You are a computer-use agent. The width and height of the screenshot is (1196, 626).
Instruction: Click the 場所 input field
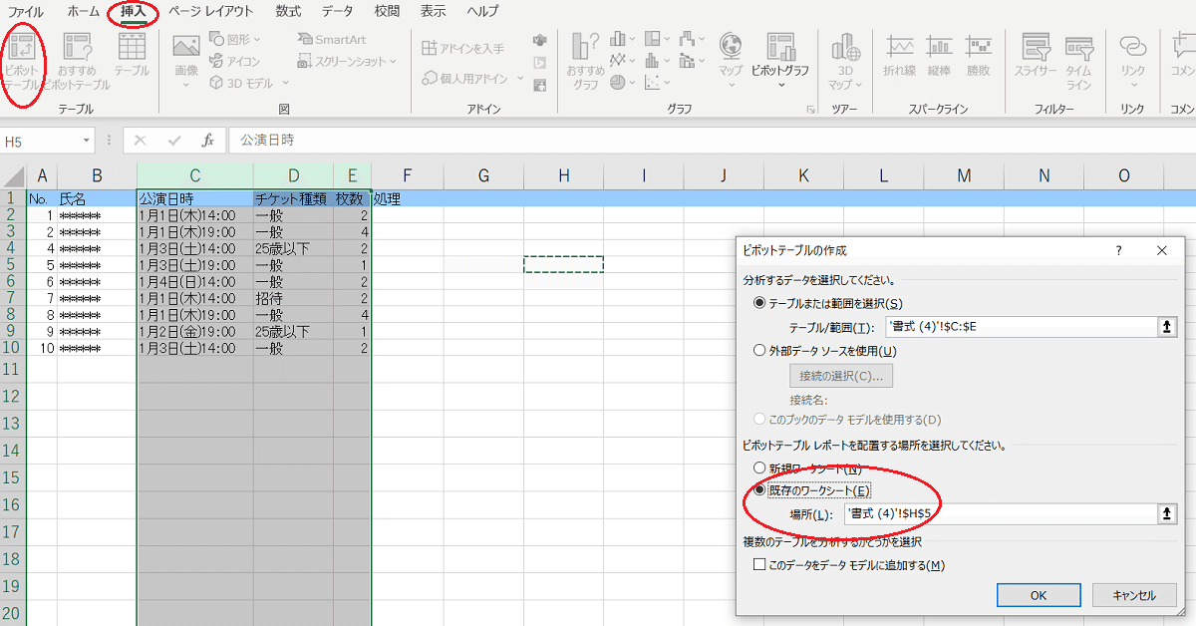tap(1000, 513)
